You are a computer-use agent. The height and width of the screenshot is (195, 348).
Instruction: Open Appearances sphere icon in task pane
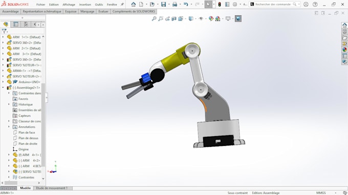pyautogui.click(x=344, y=50)
